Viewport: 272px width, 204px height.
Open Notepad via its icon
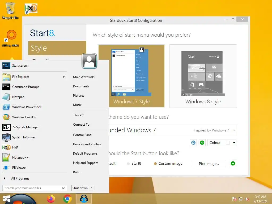6,97
